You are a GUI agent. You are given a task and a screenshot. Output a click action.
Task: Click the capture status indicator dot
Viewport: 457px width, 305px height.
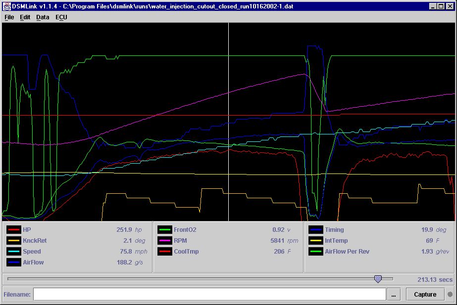(450, 294)
